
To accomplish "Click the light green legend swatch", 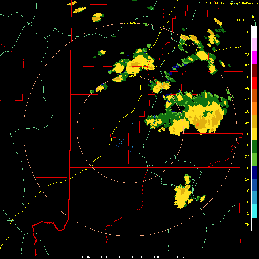I will [254, 159].
